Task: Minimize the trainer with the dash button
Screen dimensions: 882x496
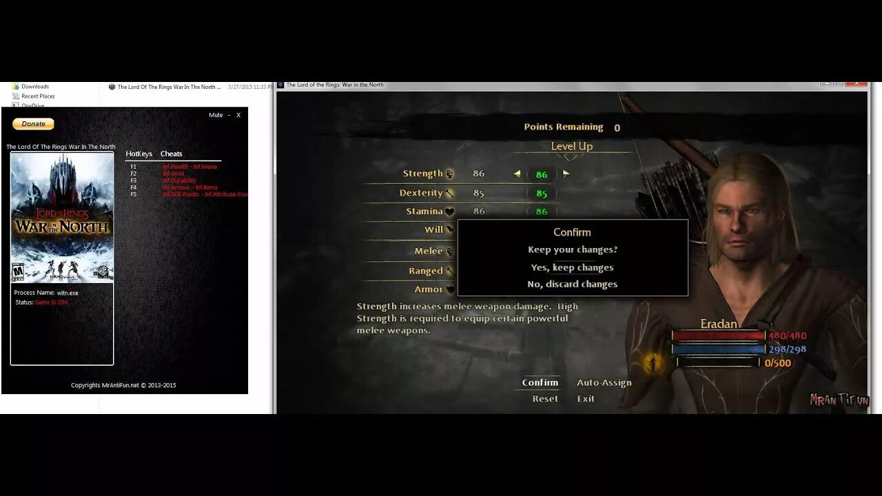Action: click(x=229, y=115)
